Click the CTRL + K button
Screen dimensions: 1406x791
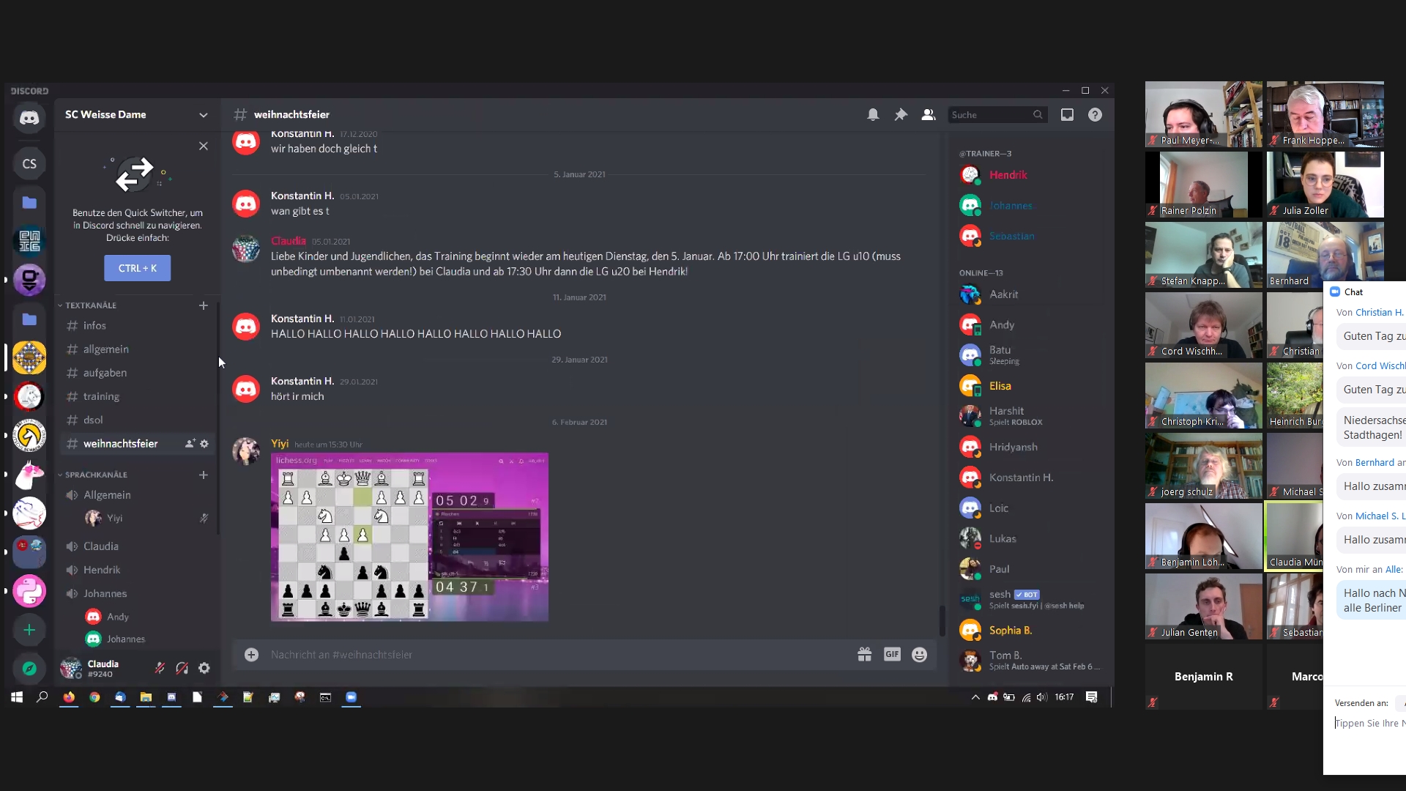point(138,268)
